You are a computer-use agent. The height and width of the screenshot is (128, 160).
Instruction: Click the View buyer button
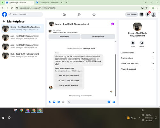64,36
